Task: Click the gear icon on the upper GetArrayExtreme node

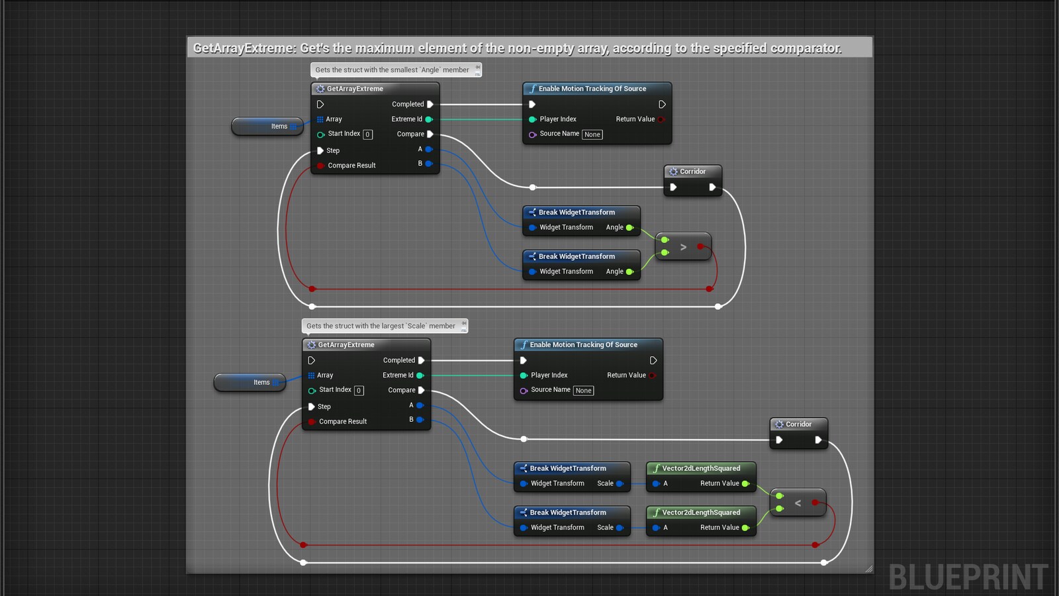Action: tap(320, 88)
